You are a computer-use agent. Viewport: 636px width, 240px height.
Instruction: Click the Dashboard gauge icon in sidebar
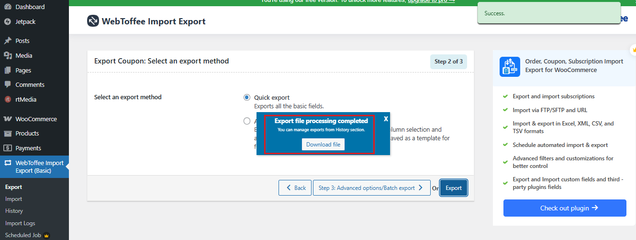(8, 7)
